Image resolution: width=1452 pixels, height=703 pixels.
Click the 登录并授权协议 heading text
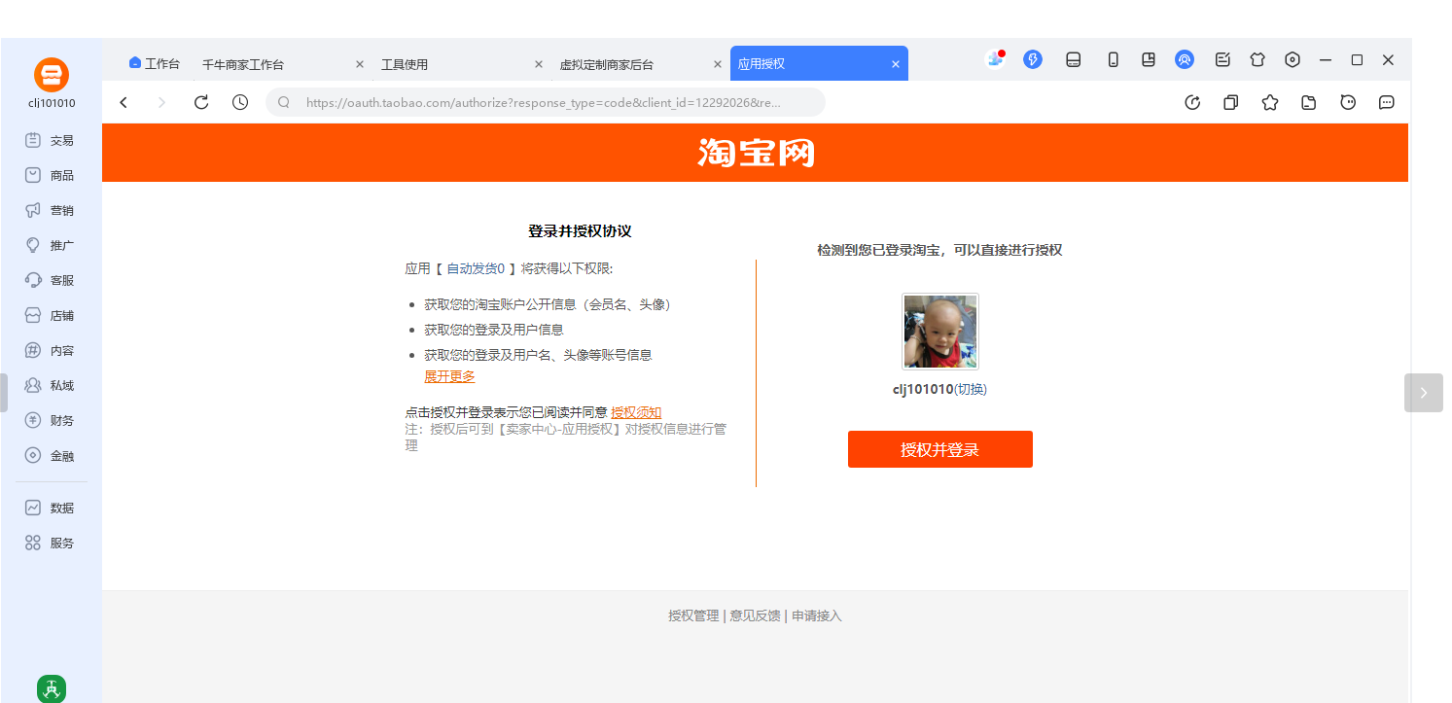coord(580,231)
